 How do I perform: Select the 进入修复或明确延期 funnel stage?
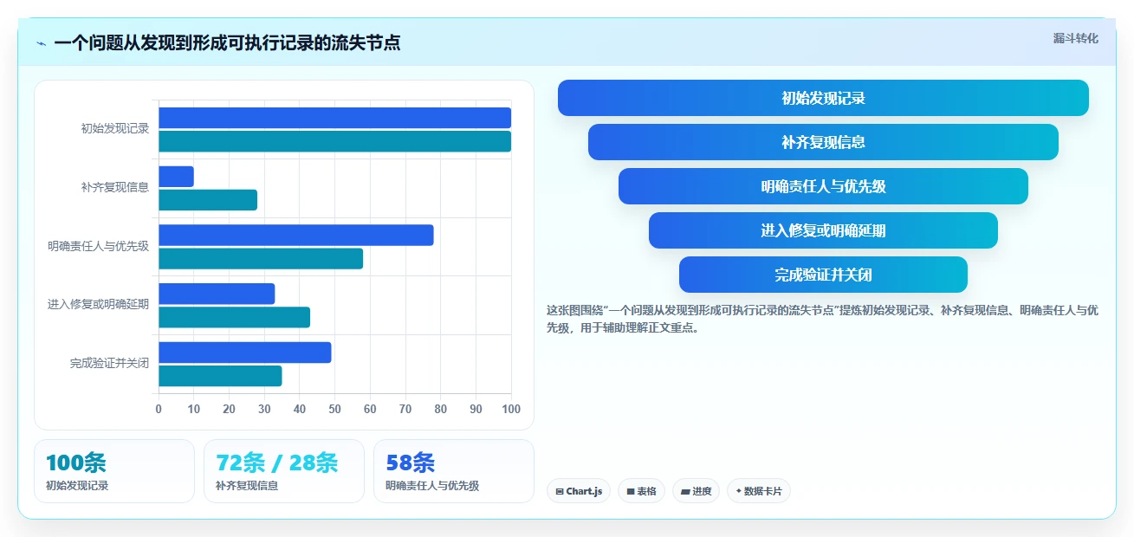823,230
